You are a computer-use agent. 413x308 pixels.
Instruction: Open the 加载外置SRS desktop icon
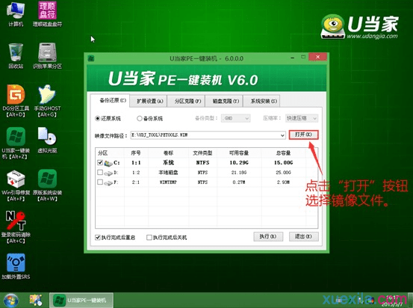[16, 266]
